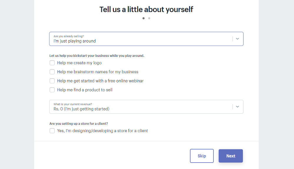Click the "Tell us a little about yourself" heading
294x169 pixels.
pos(146,9)
